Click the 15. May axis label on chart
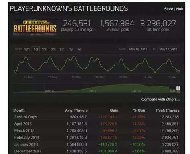The height and width of the screenshot is (154, 190). (x=124, y=77)
